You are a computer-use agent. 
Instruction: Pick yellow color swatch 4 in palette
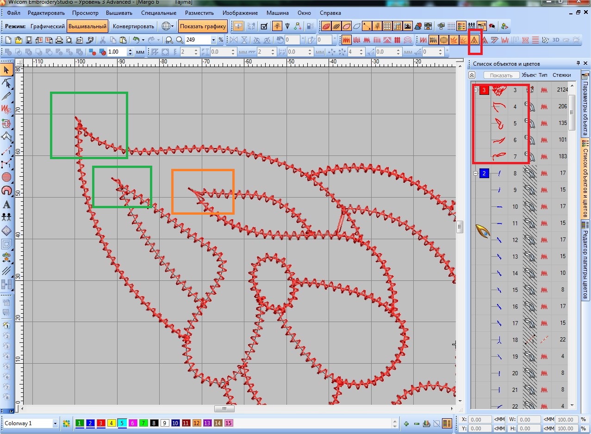[x=112, y=423]
